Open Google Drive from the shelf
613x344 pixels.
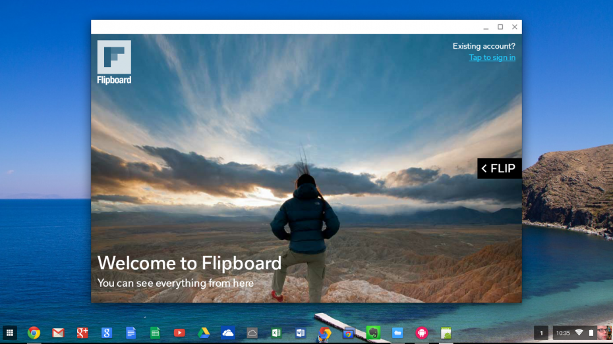pyautogui.click(x=204, y=333)
